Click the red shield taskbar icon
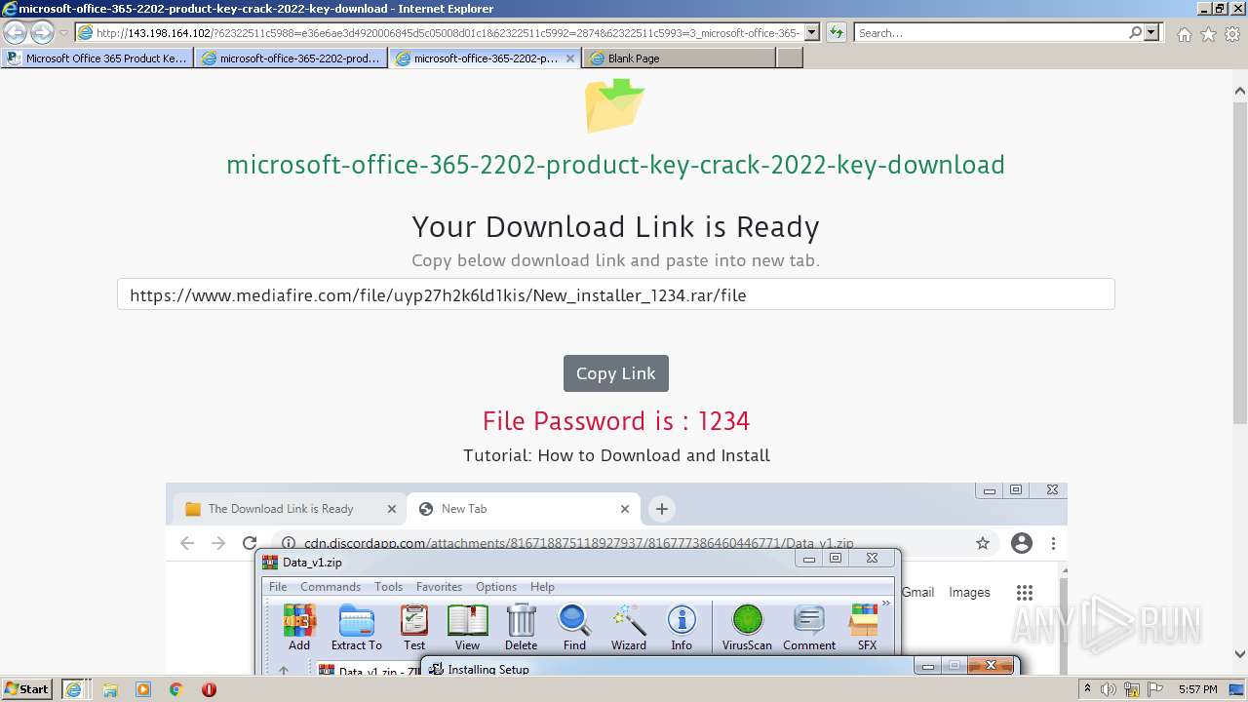 [x=209, y=689]
